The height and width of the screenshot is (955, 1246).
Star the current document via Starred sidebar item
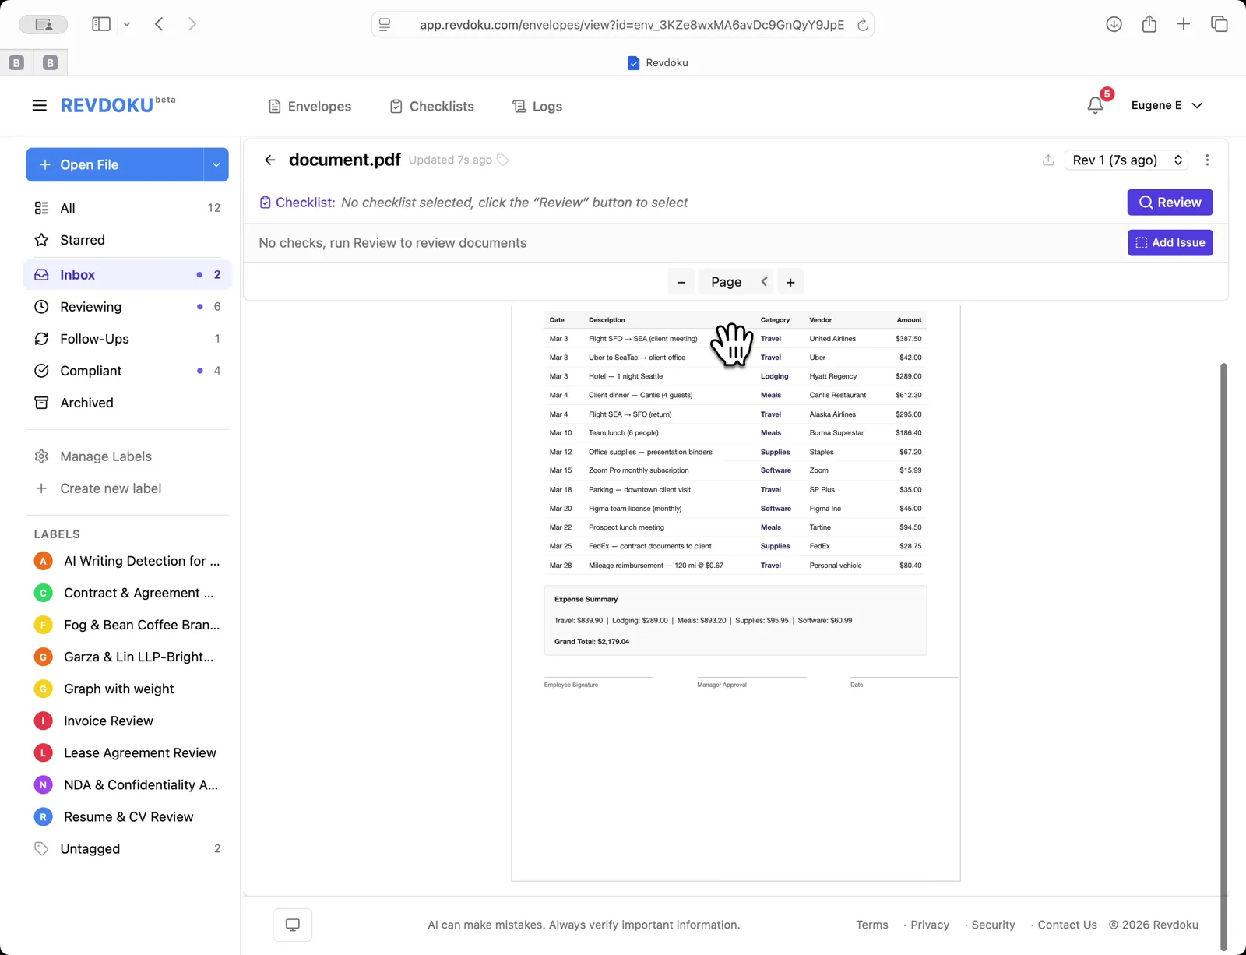(82, 240)
